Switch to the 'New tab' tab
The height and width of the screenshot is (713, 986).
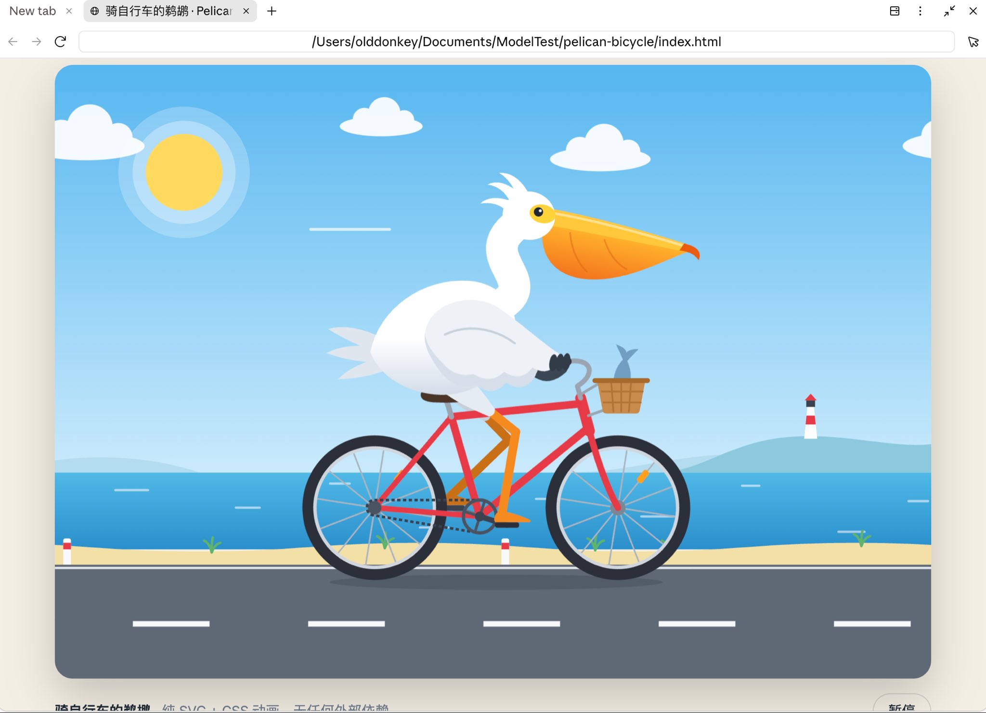point(33,11)
